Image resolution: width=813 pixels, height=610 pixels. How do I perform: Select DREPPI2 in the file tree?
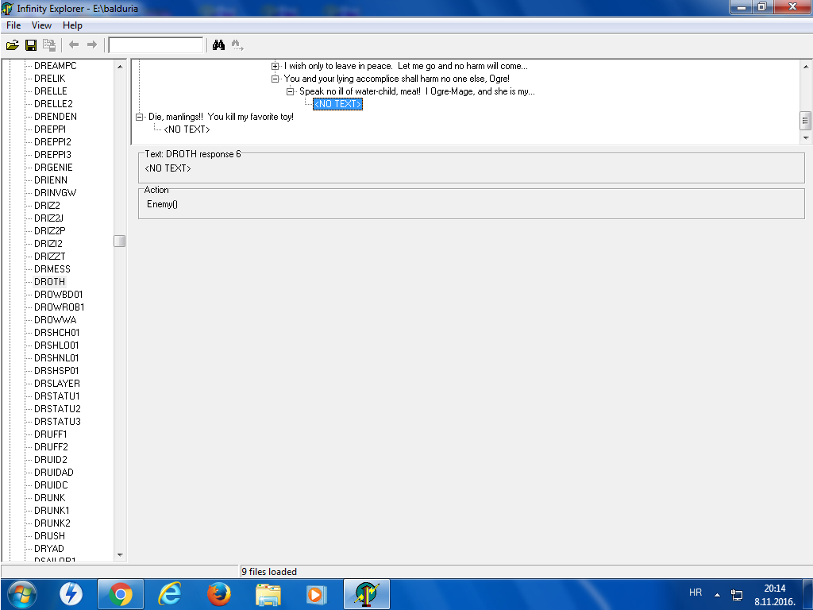coord(53,142)
